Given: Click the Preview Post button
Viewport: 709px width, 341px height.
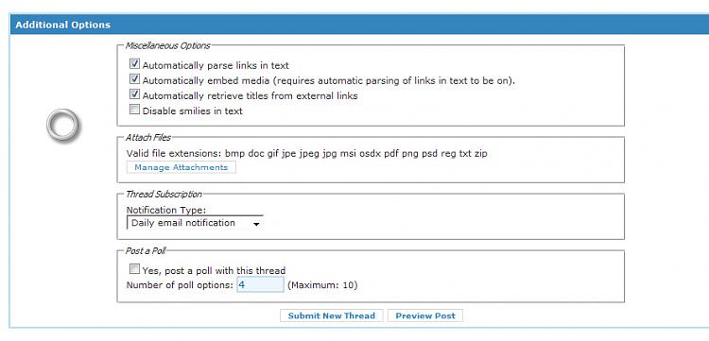Looking at the screenshot, I should coord(425,315).
